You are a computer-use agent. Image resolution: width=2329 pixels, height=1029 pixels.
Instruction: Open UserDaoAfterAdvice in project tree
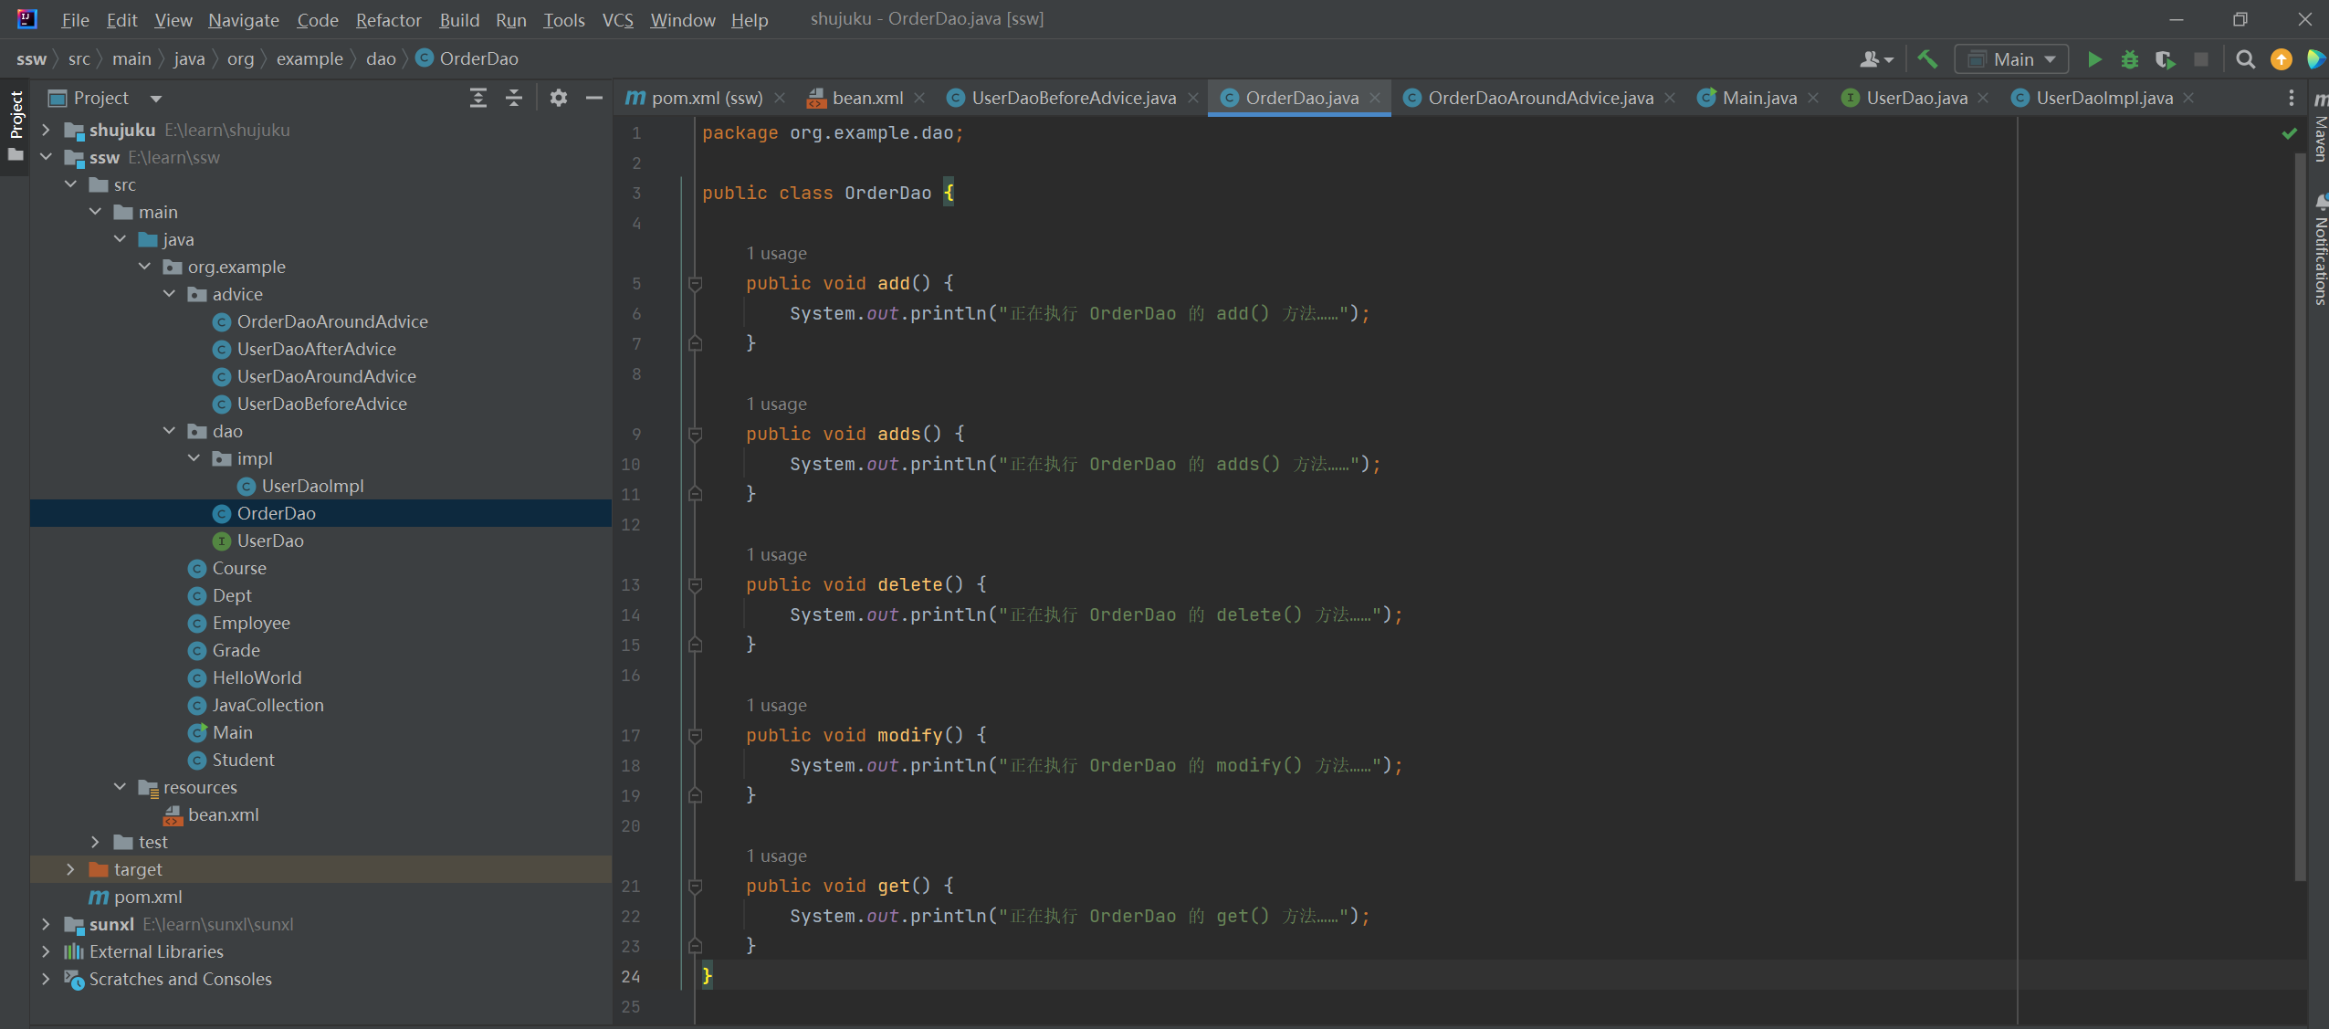pyautogui.click(x=316, y=349)
